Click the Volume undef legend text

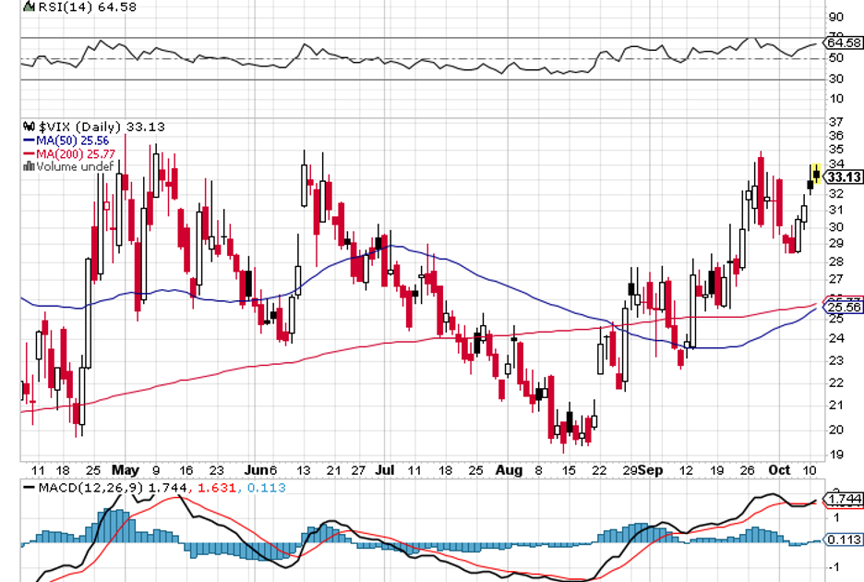coord(75,167)
